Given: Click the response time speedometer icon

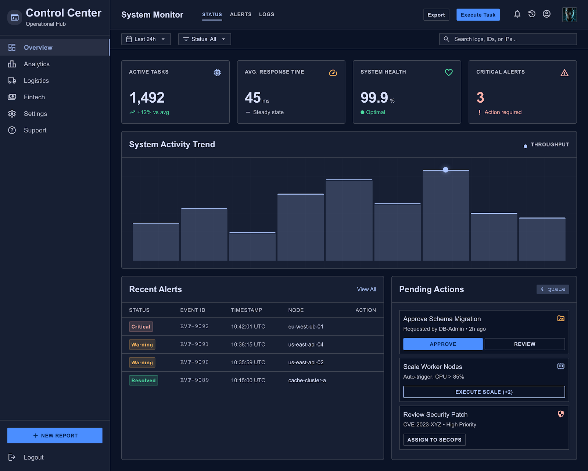Looking at the screenshot, I should pyautogui.click(x=333, y=72).
